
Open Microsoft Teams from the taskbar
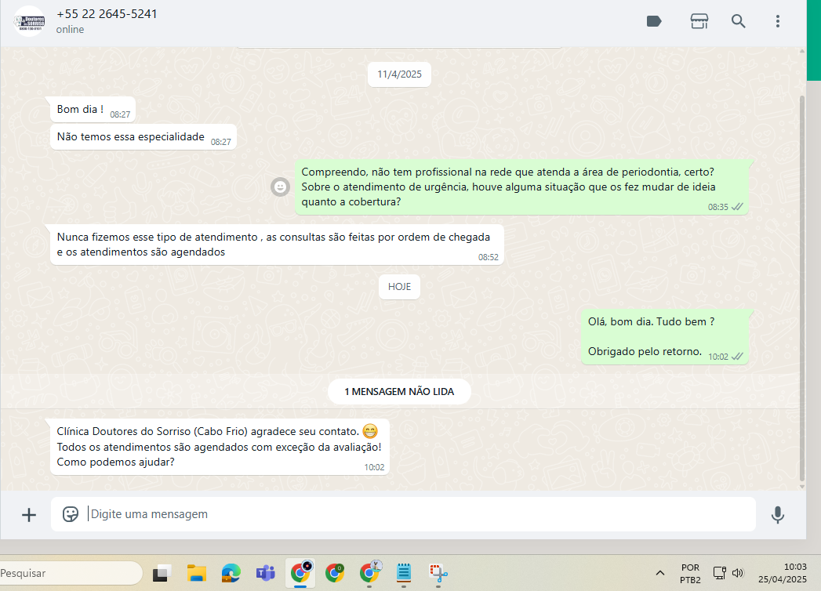point(266,573)
